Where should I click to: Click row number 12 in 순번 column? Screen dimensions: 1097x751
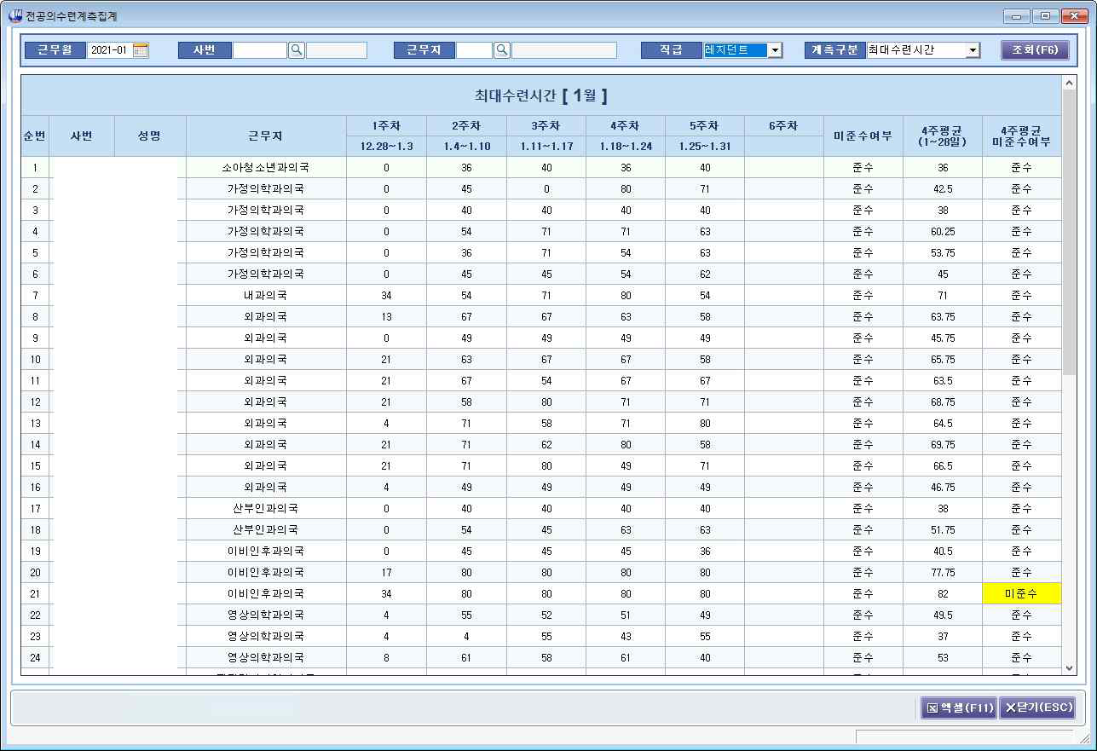point(35,402)
